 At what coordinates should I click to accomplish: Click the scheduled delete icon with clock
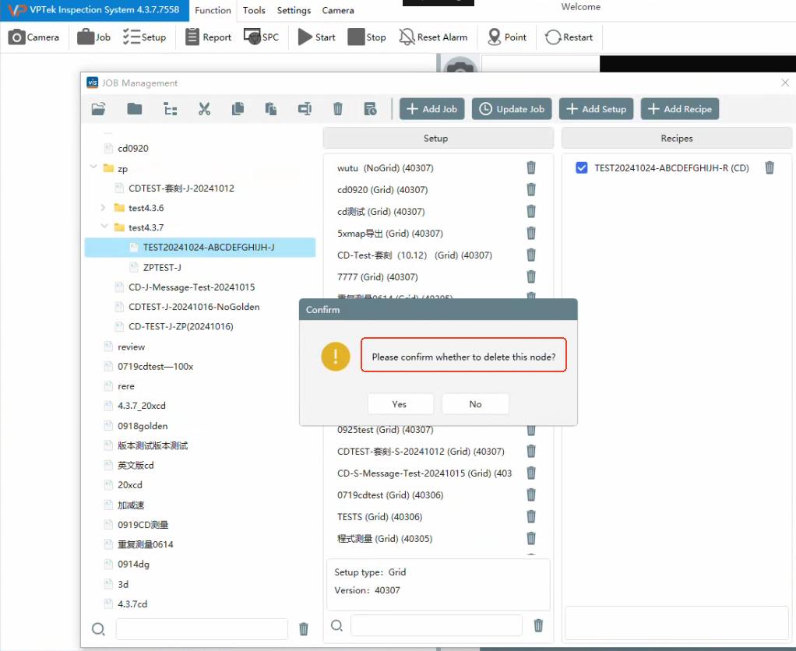tap(371, 108)
